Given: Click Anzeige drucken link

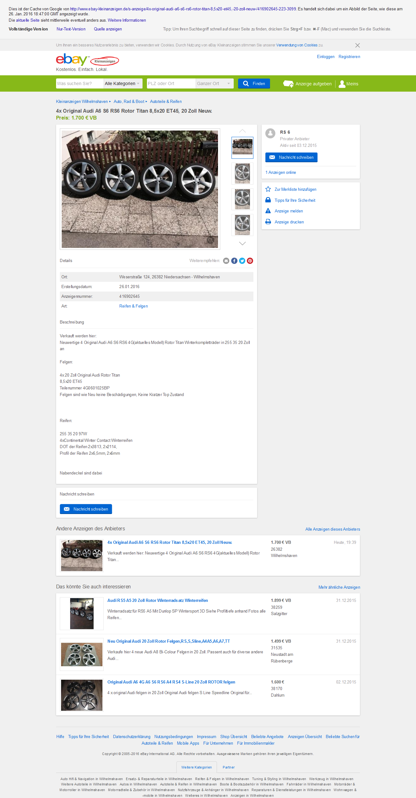Looking at the screenshot, I should pyautogui.click(x=289, y=222).
